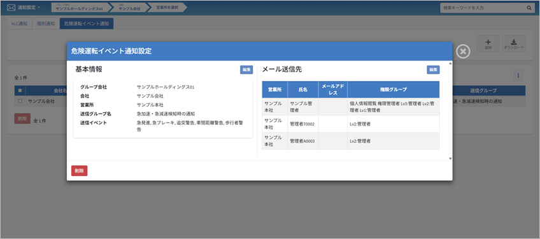This screenshot has height=239, width=540.
Task: Toggle the select-all checkbox in table header
Action: click(20, 91)
